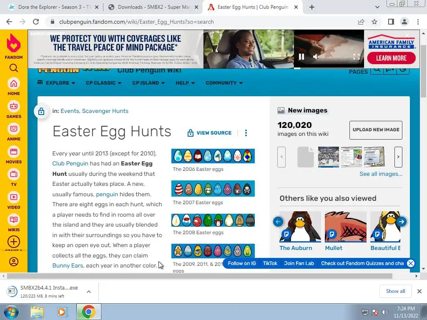Click the Start a Wiki plus icon
The height and width of the screenshot is (320, 427).
click(14, 242)
